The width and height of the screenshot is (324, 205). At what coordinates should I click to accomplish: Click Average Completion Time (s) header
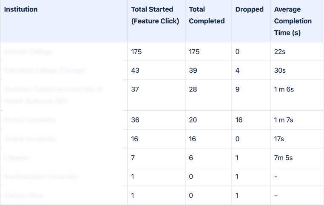click(x=293, y=21)
